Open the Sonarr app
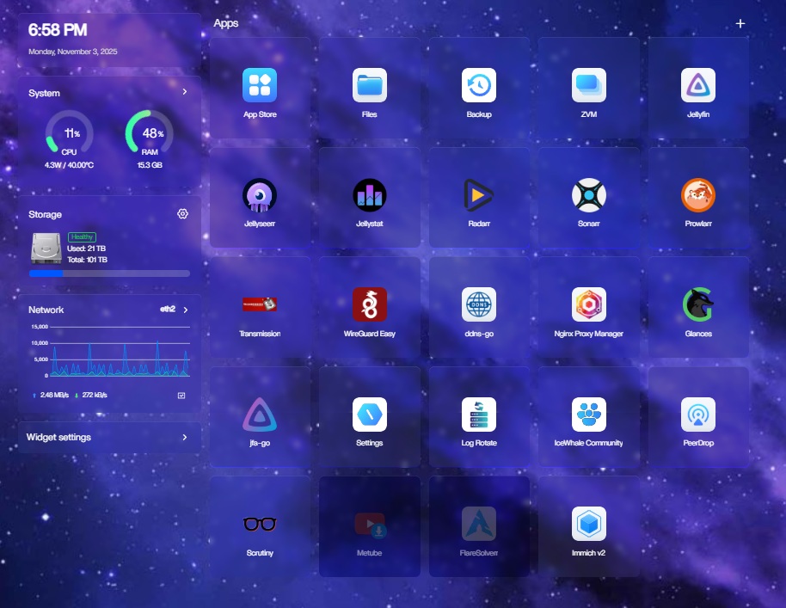 click(x=589, y=196)
